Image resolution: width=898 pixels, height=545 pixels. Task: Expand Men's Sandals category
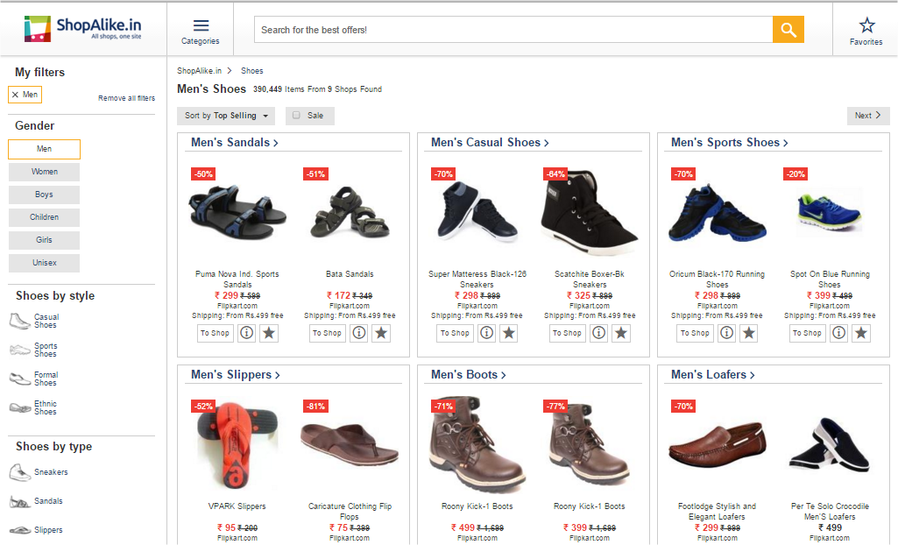click(x=235, y=143)
